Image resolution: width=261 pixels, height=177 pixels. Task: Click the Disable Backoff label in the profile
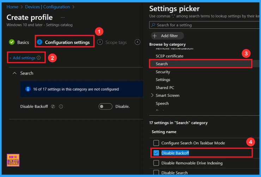coord(34,106)
